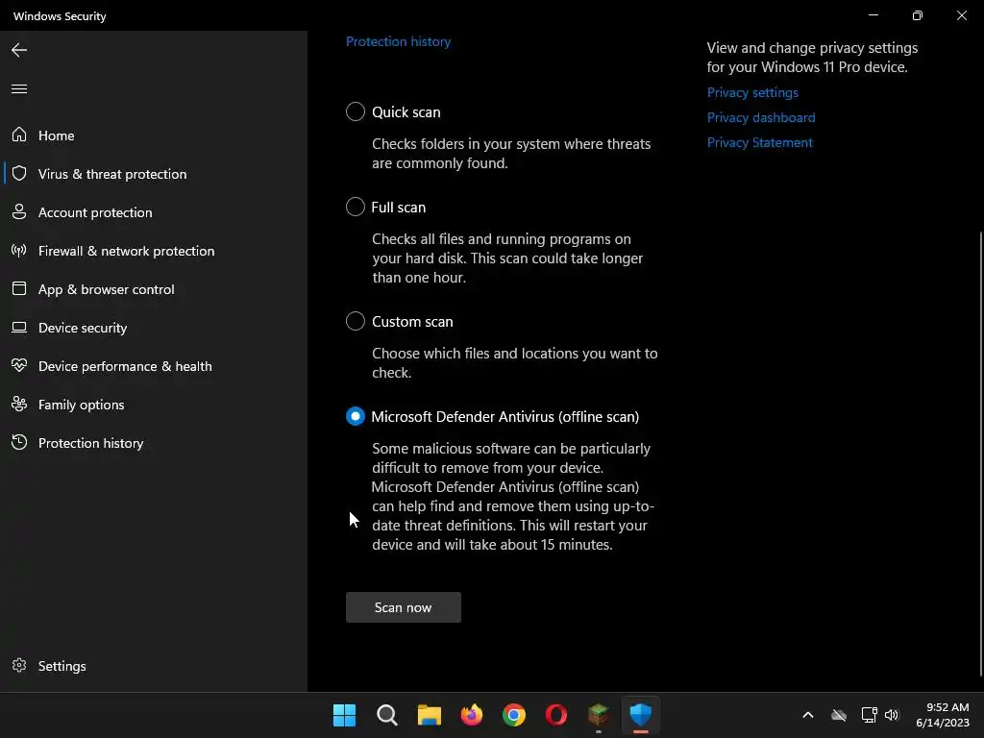Click the Quick scan description text
Viewport: 984px width, 738px height.
click(x=511, y=153)
